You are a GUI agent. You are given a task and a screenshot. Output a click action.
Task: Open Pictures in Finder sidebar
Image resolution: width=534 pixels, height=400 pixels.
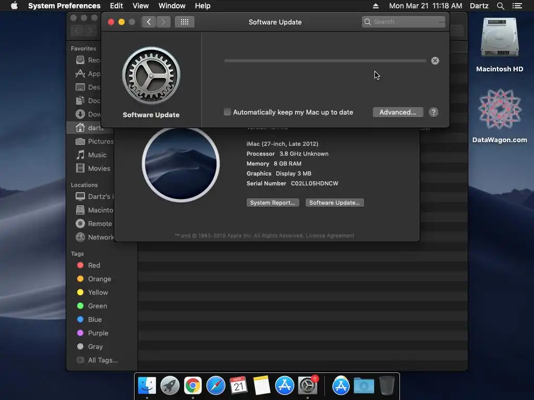[x=94, y=142]
